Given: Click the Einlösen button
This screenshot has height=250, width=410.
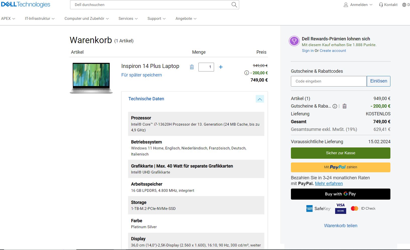Looking at the screenshot, I should tap(379, 81).
